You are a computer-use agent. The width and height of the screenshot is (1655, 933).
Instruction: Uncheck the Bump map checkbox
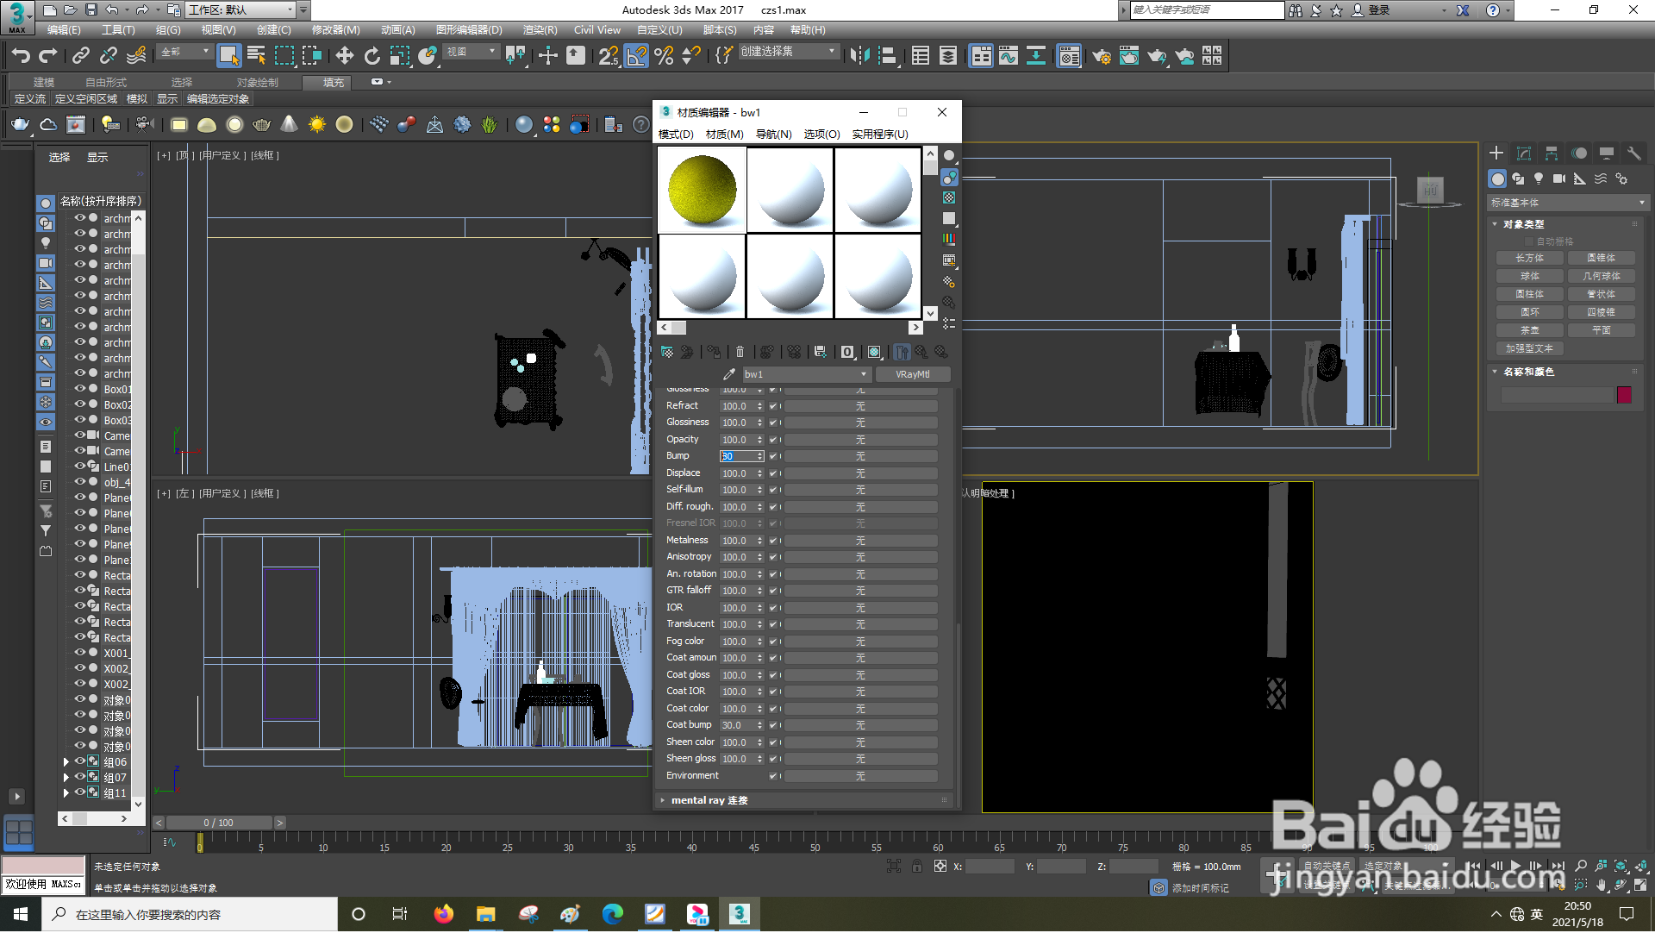pos(773,456)
